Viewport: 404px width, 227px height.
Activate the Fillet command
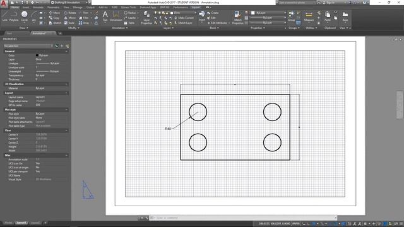coord(84,18)
